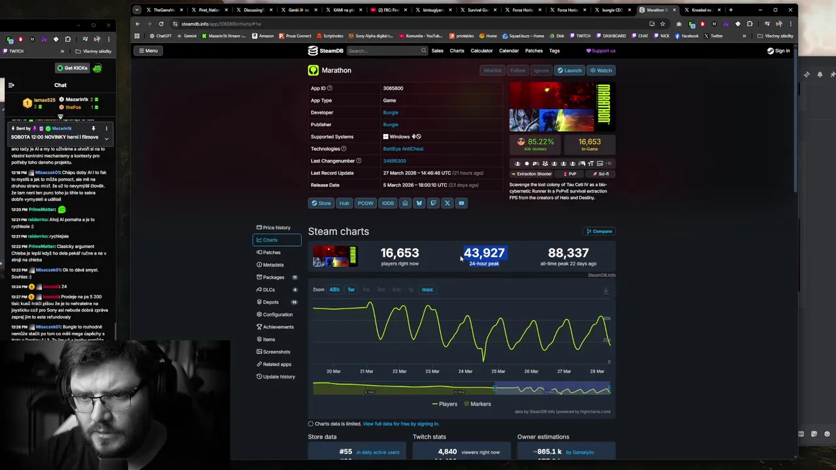Screen dimensions: 836x470
Task: Open Configuration in sidebar
Action: point(277,315)
